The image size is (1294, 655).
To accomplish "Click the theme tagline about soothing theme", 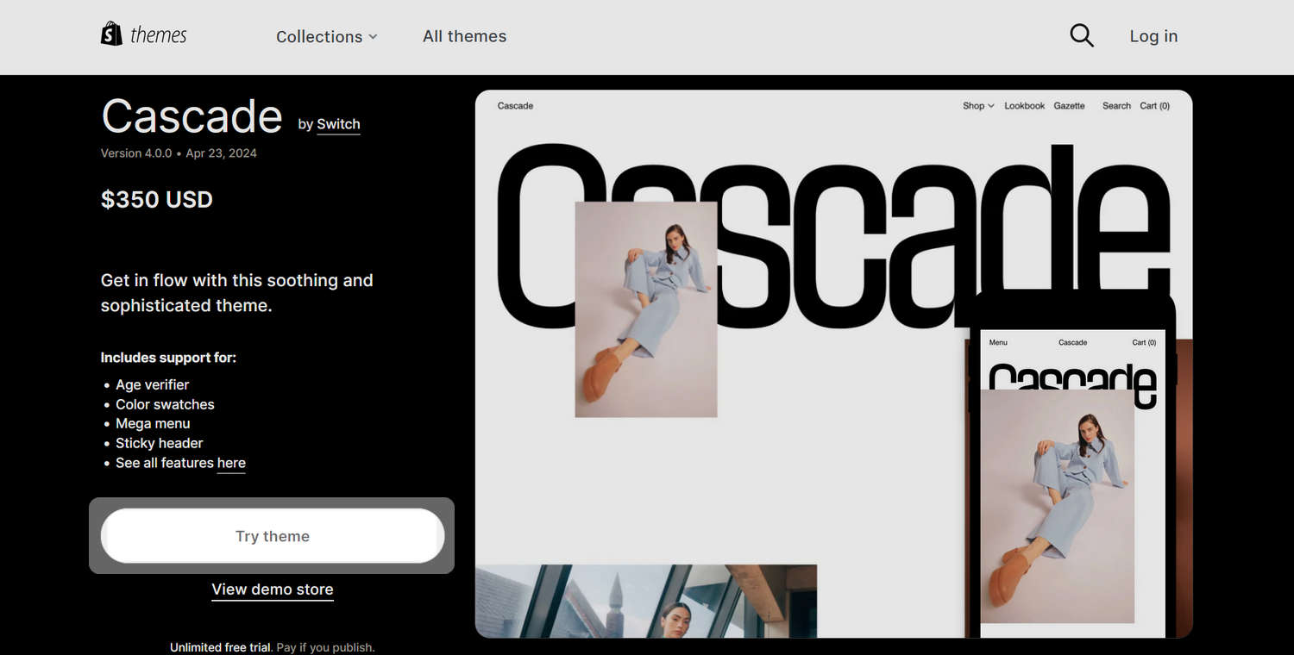I will (x=237, y=293).
